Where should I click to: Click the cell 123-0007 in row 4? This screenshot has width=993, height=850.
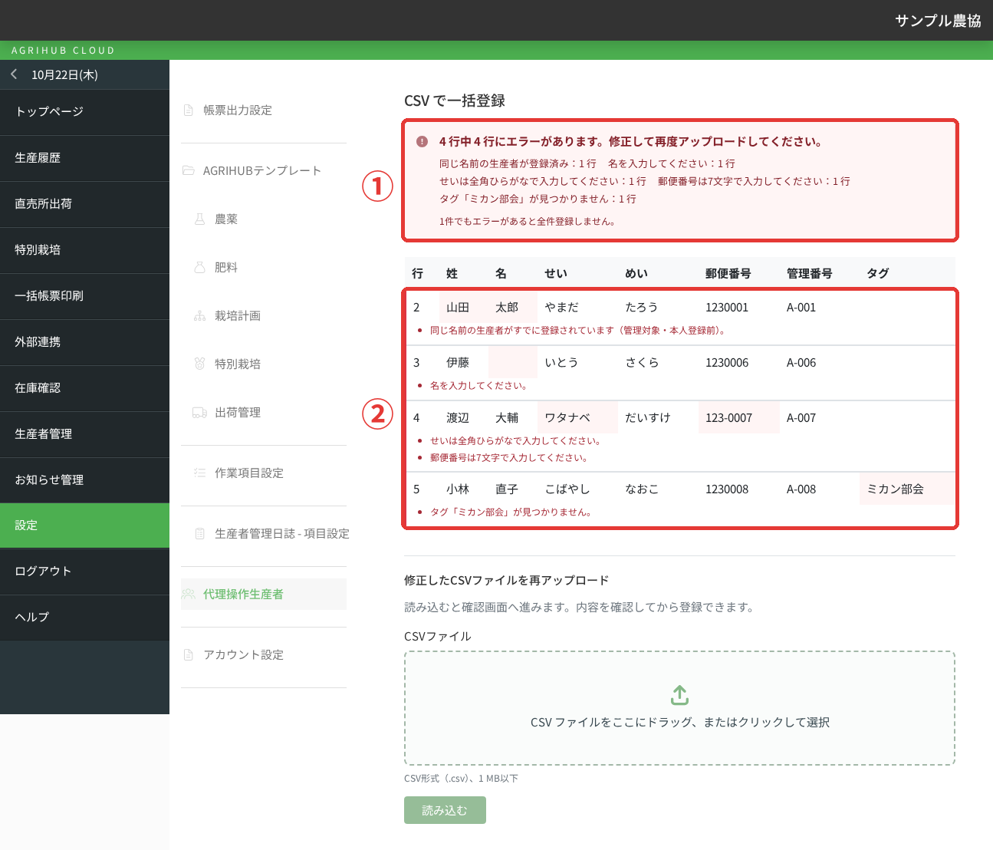(738, 418)
